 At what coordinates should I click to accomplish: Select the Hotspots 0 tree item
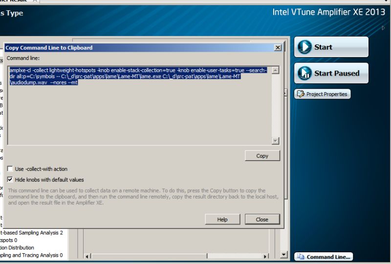pyautogui.click(x=9, y=241)
